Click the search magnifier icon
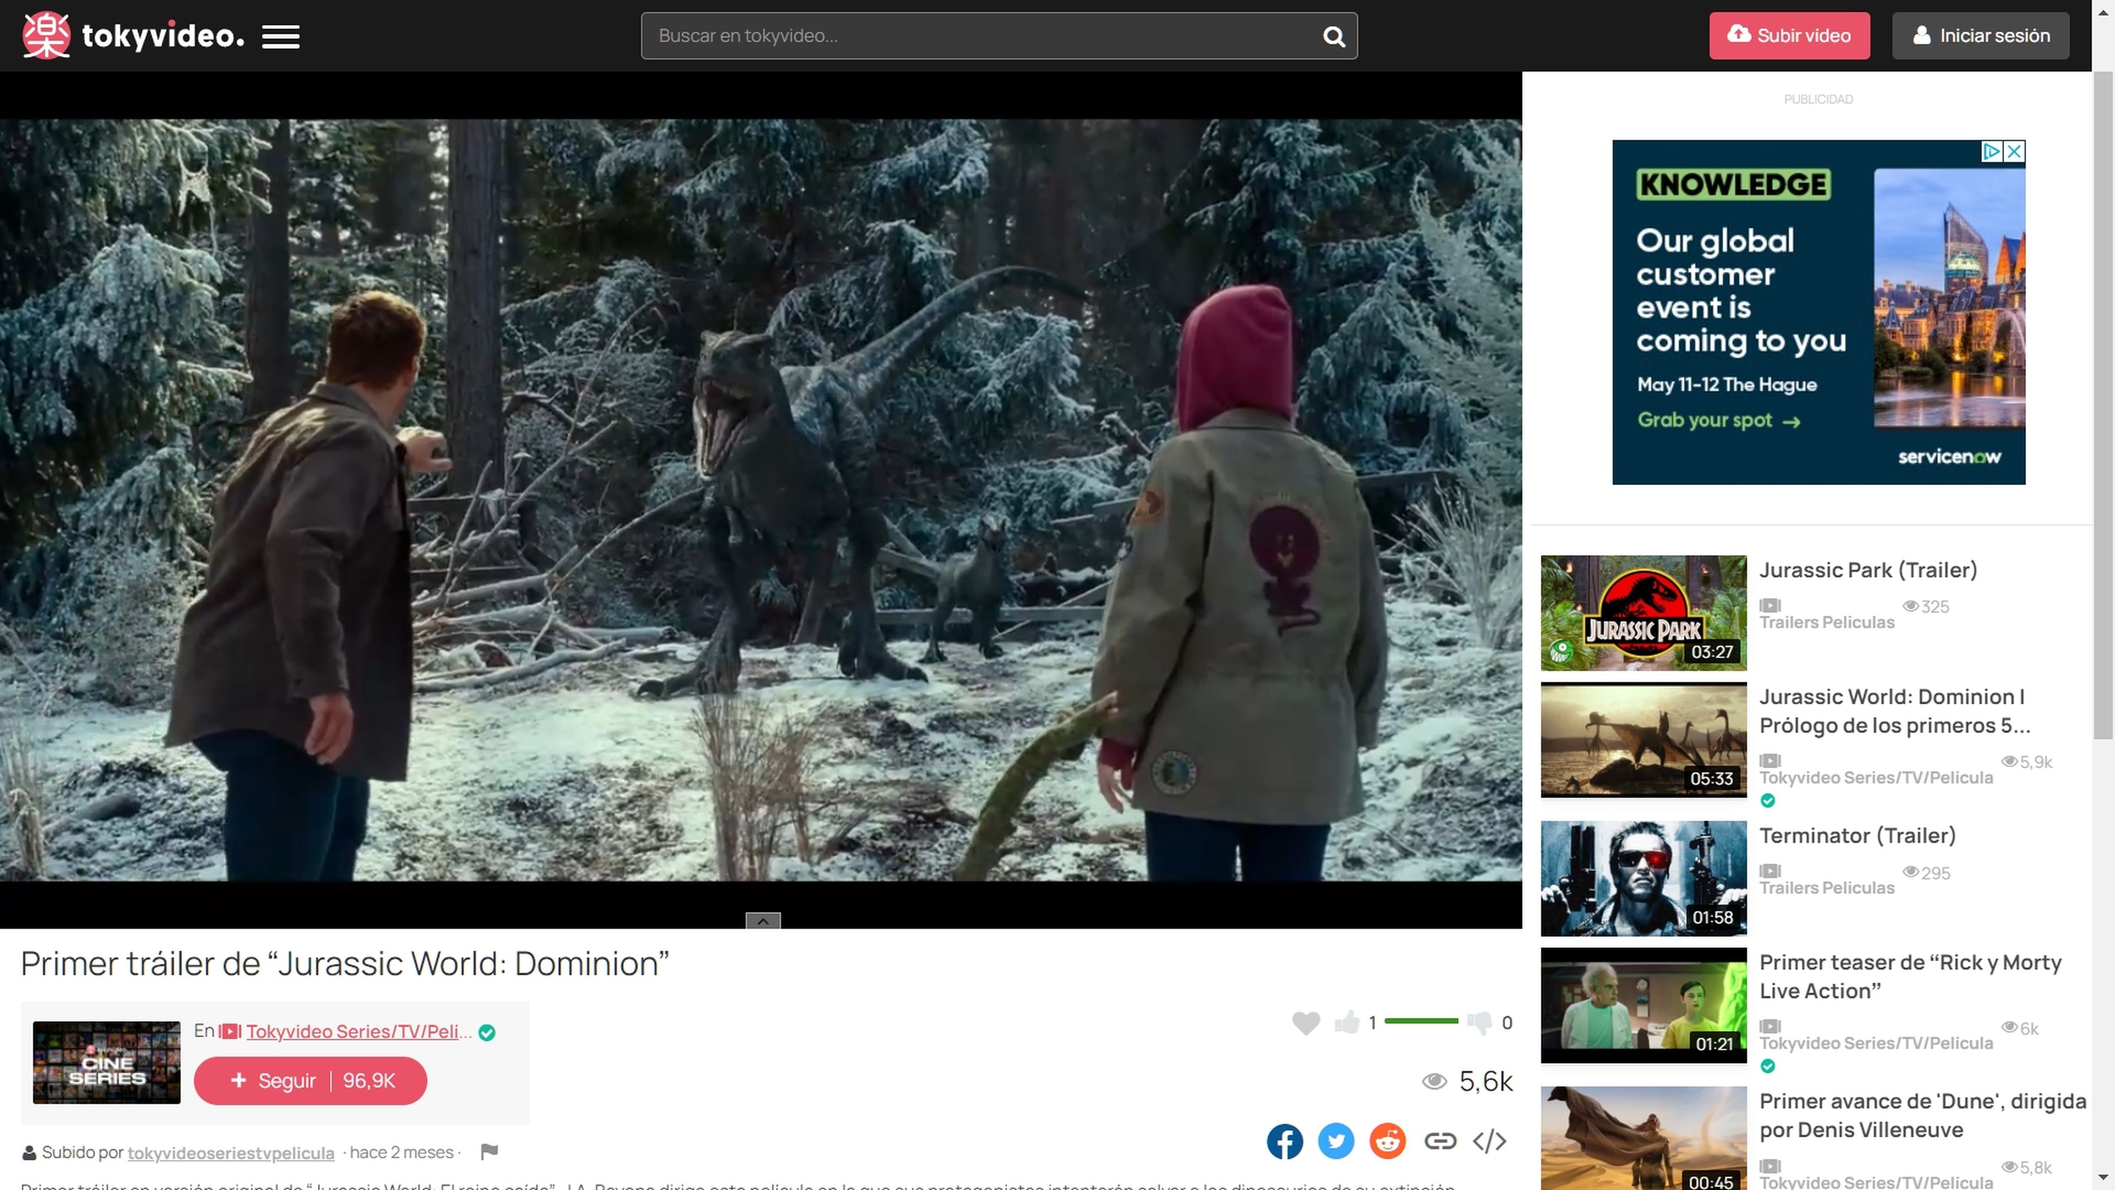Image resolution: width=2115 pixels, height=1190 pixels. [1333, 36]
